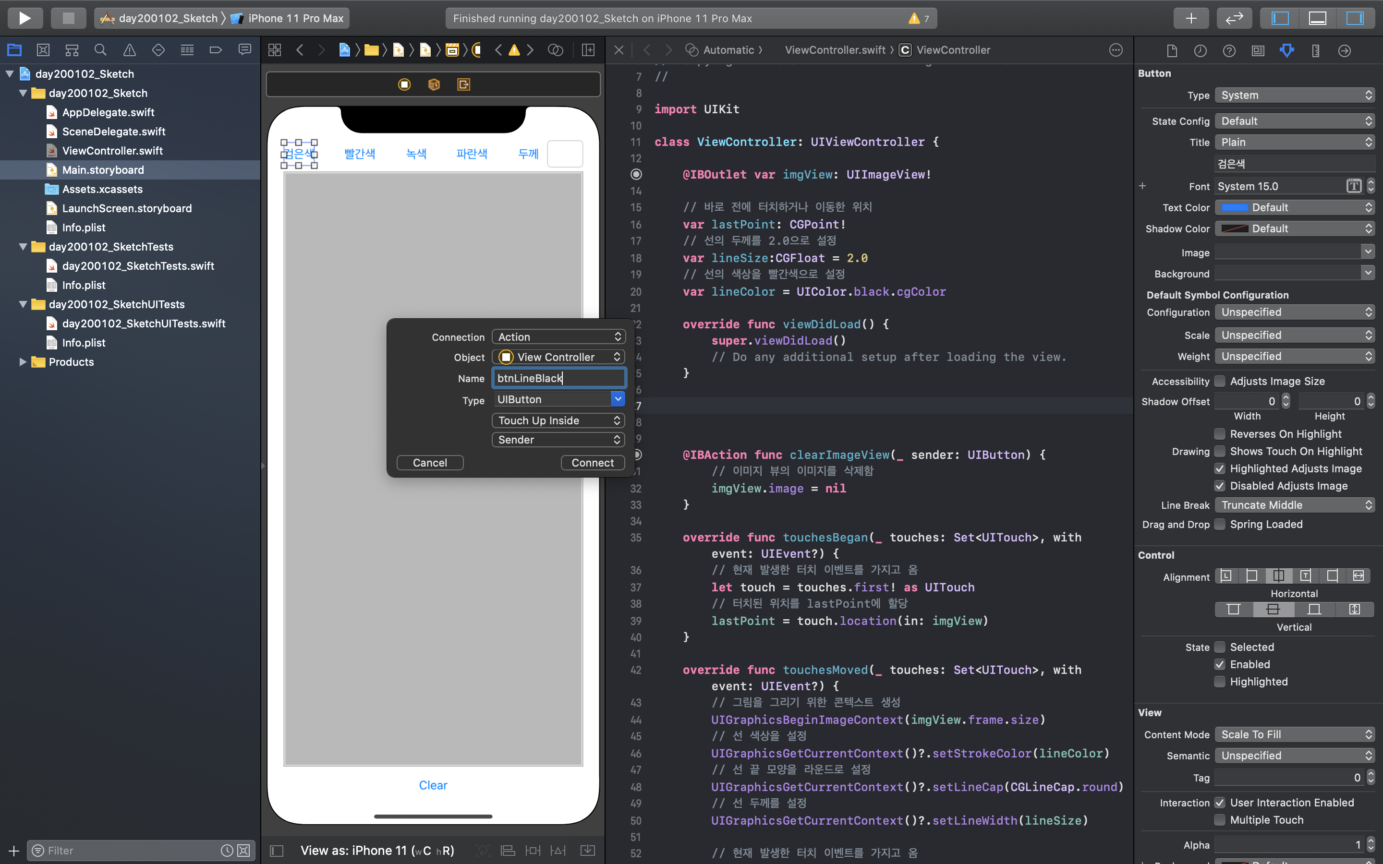Open the Source Control navigator
The width and height of the screenshot is (1383, 864).
point(43,50)
